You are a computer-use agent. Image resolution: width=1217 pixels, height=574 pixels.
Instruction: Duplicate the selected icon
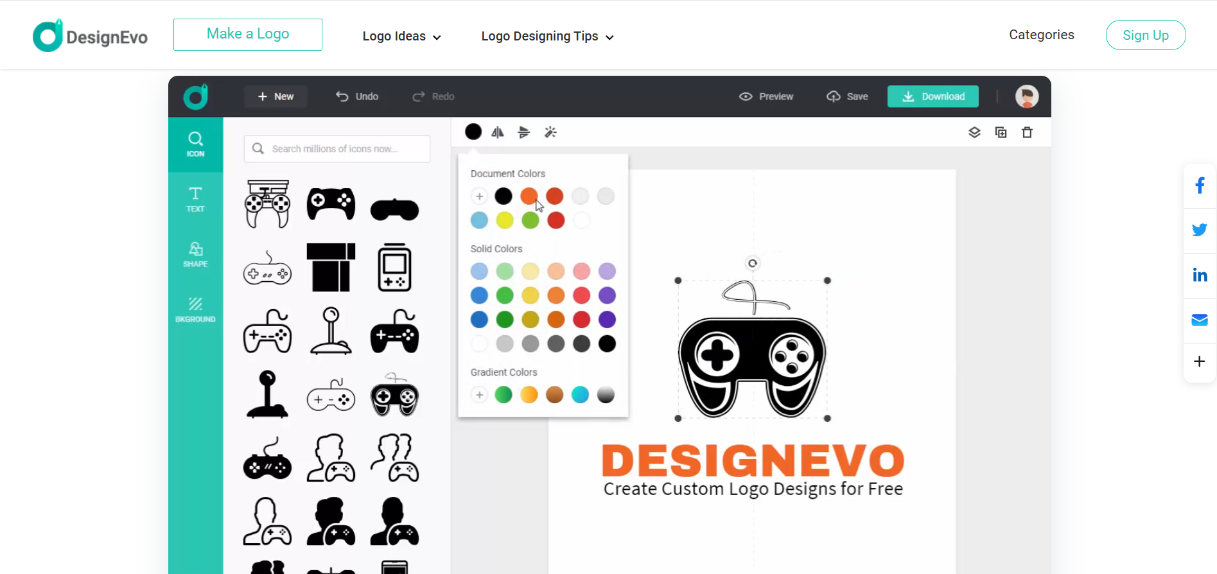1001,132
